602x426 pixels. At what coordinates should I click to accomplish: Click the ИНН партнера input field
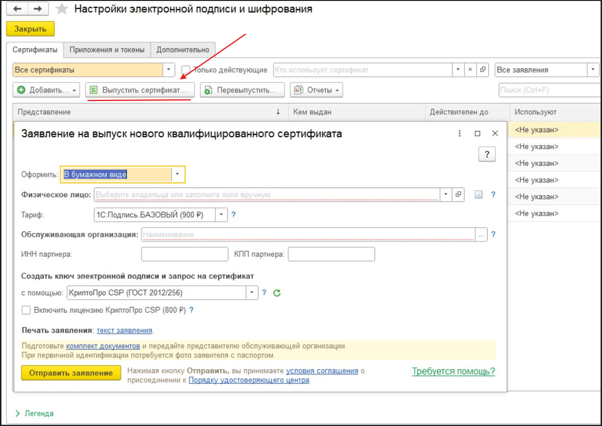[184, 254]
